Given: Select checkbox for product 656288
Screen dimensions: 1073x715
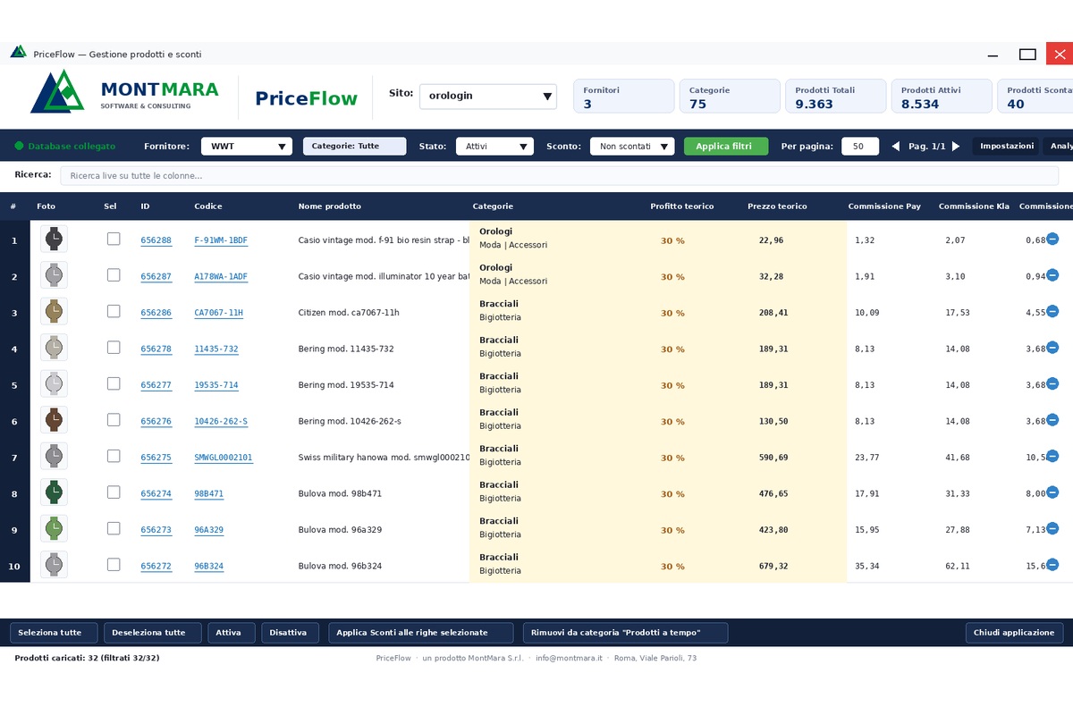Looking at the screenshot, I should point(114,239).
